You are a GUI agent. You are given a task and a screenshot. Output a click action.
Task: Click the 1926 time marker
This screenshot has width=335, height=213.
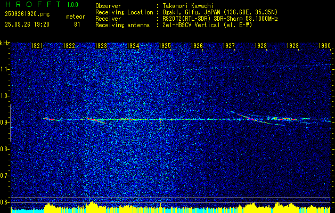point(197,45)
